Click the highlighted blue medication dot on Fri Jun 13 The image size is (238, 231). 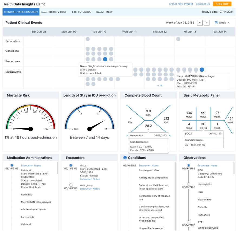[x=202, y=70]
